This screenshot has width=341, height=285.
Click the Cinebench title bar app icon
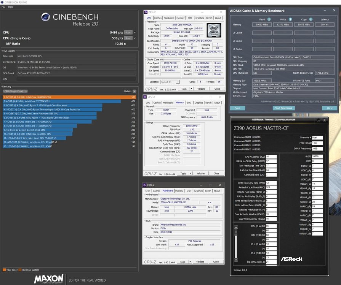point(2,2)
